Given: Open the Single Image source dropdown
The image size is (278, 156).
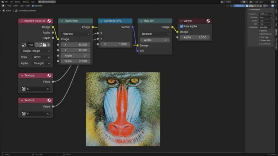Looking at the screenshot, I should pyautogui.click(x=36, y=51).
